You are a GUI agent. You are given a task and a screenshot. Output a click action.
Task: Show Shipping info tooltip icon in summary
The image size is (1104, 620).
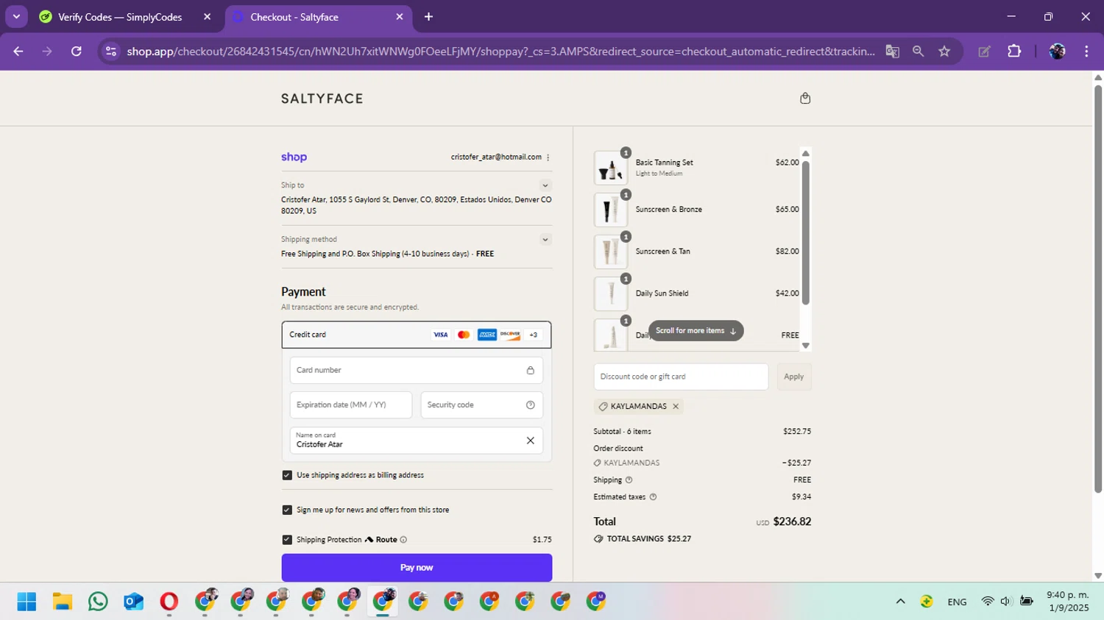pos(629,480)
